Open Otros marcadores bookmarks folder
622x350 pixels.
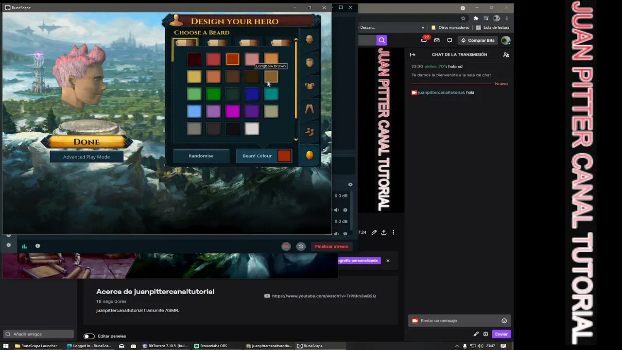(x=450, y=28)
